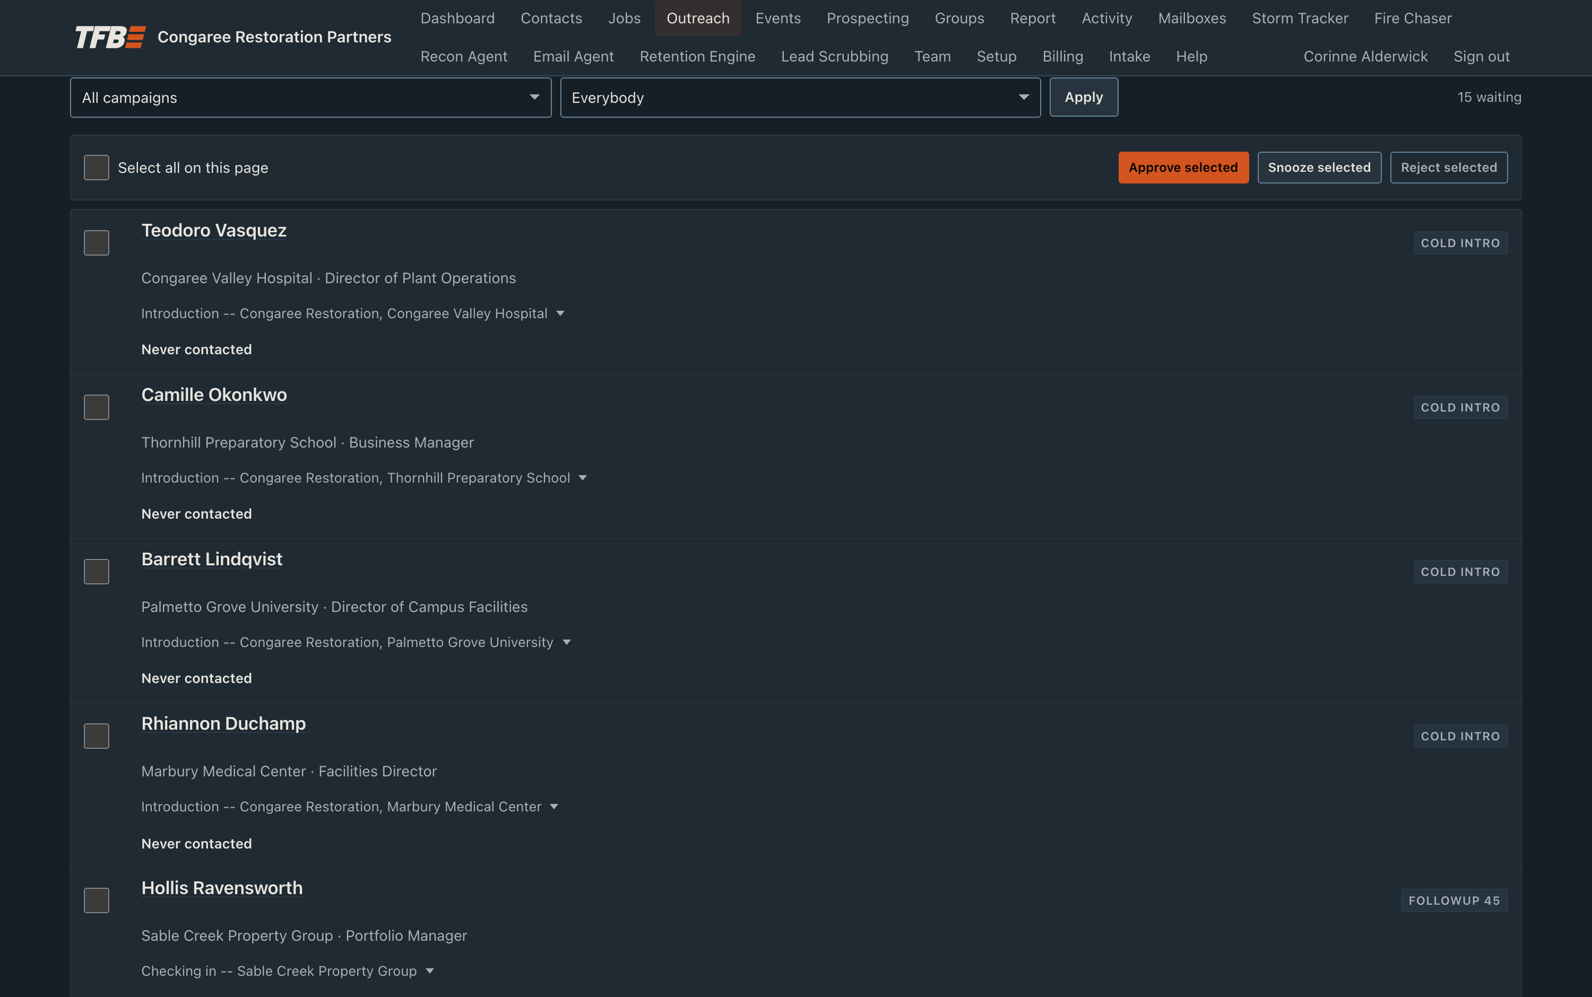Open Barrett Lindqvist contact name

[212, 559]
